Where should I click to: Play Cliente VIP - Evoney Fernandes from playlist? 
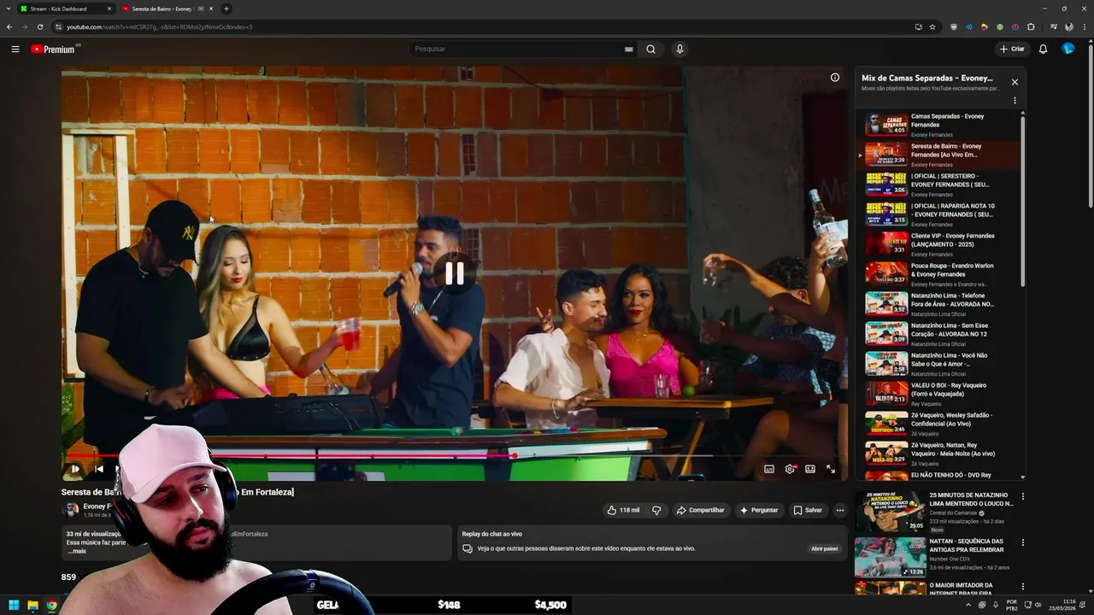[x=938, y=244]
